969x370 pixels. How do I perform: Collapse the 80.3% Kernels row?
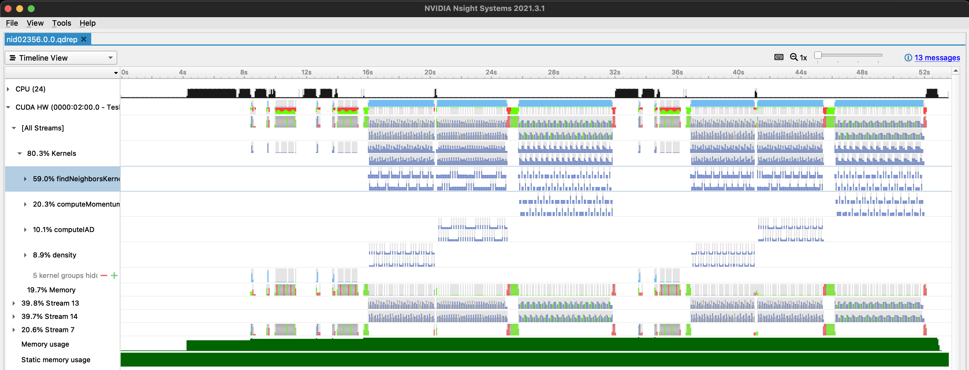pos(20,154)
